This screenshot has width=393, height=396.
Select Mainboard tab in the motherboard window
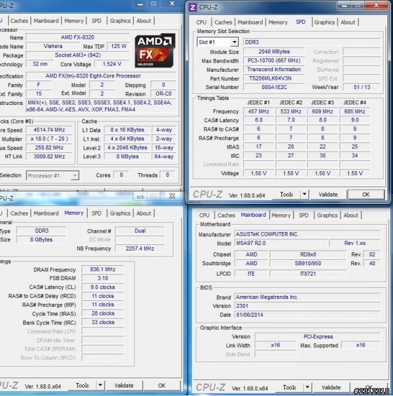pos(254,215)
